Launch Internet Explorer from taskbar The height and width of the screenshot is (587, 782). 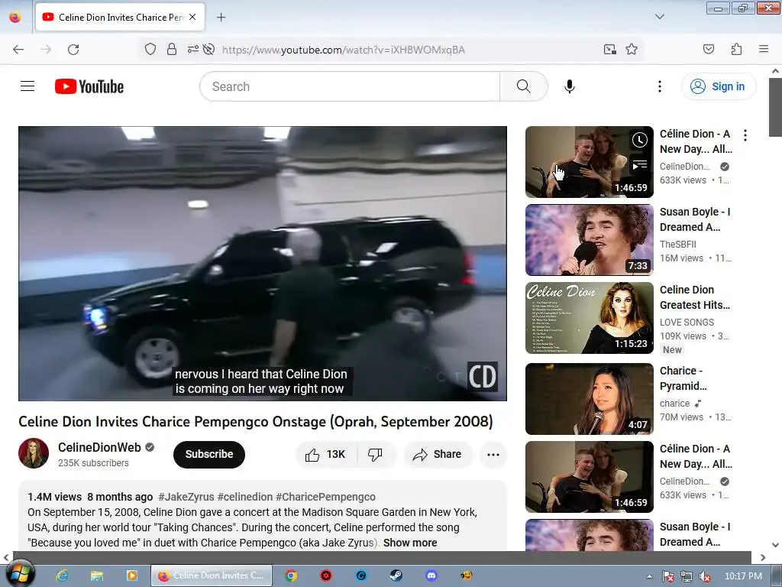(62, 576)
